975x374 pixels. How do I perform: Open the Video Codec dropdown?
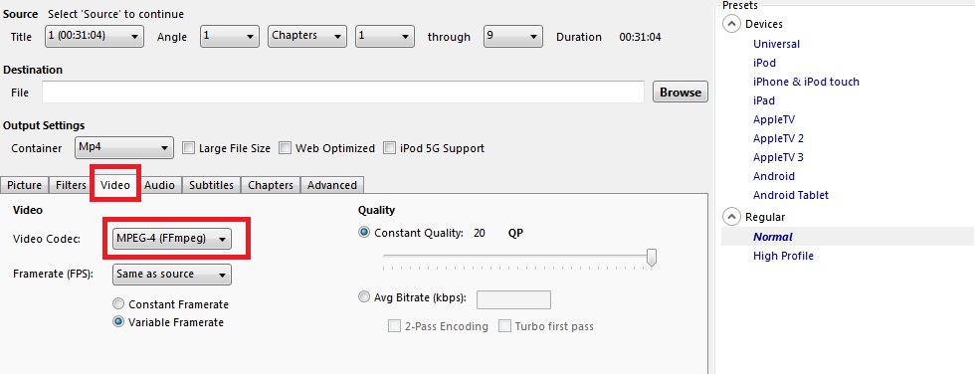(x=171, y=239)
